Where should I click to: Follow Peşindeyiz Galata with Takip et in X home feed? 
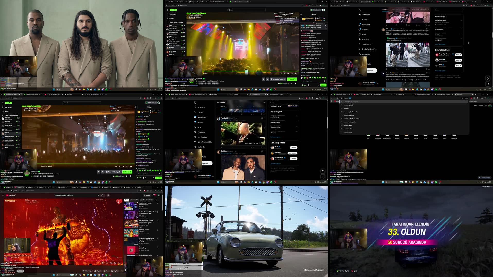[459, 55]
